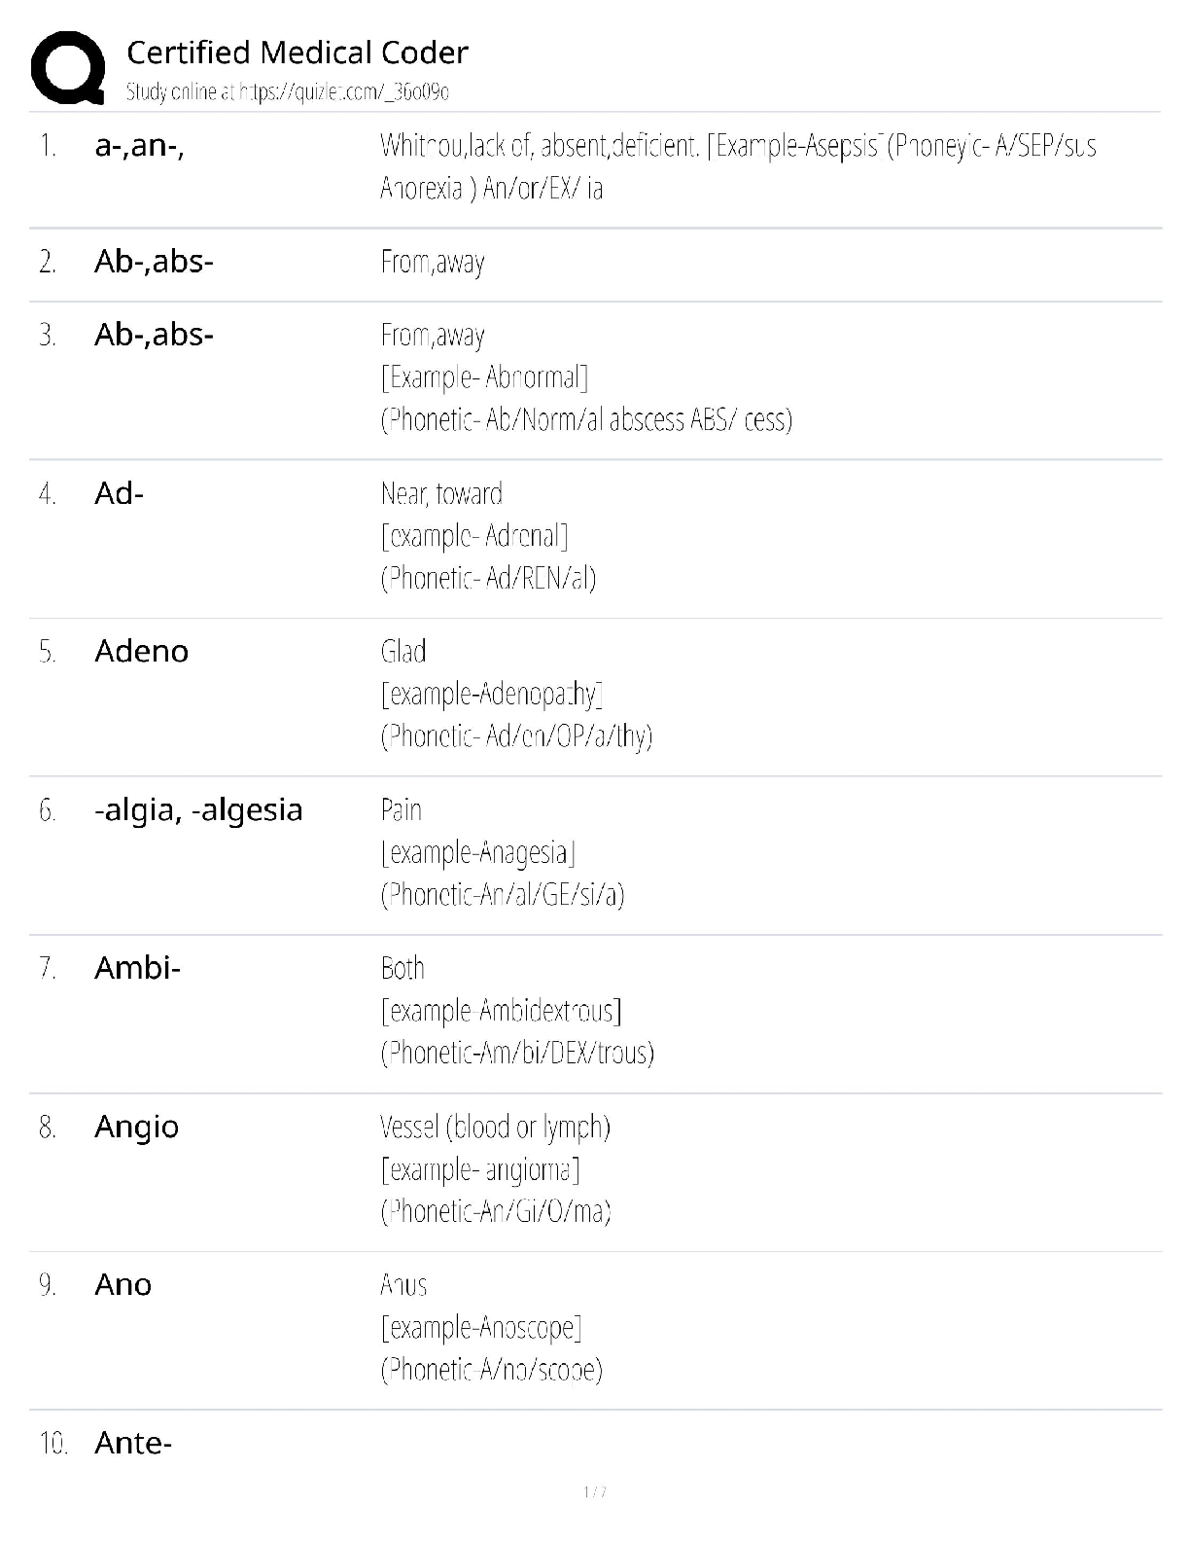Click the term Ano

(x=122, y=1284)
